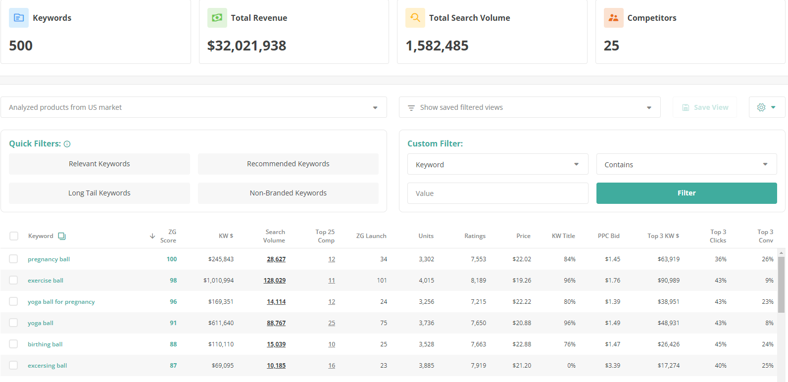Click the Search Volume column header

click(x=274, y=236)
